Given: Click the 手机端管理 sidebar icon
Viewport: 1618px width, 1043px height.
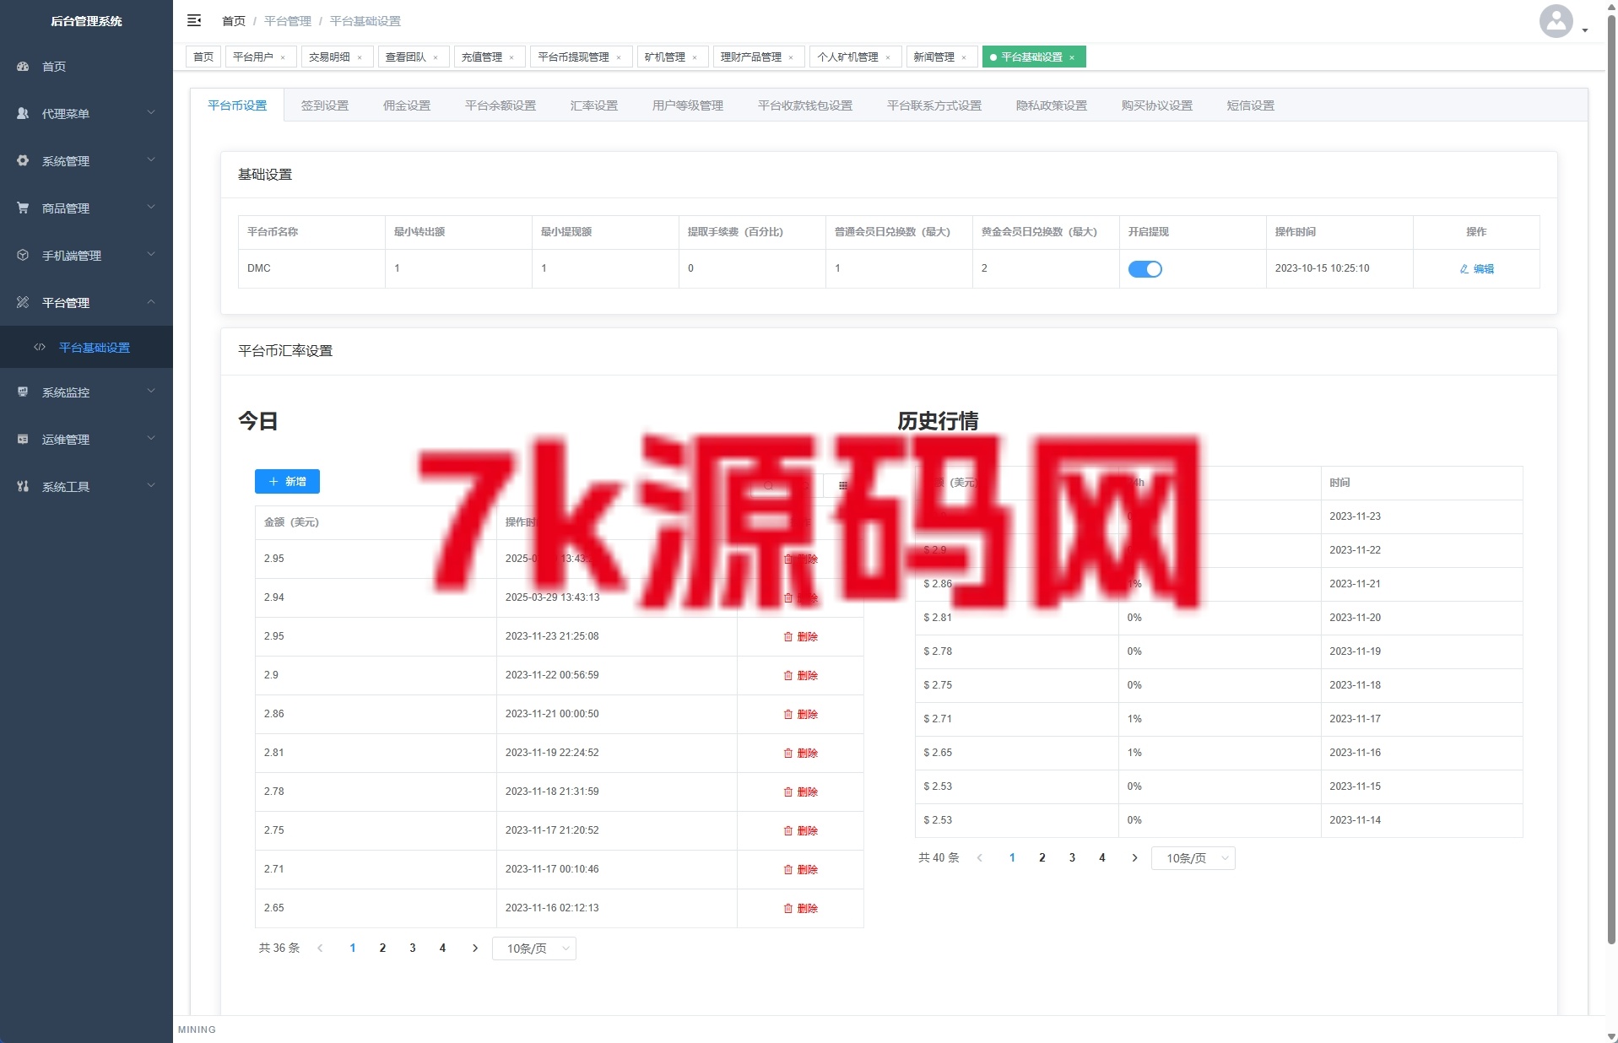Looking at the screenshot, I should (23, 255).
